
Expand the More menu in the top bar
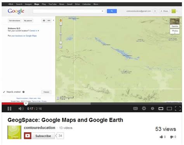tap(96, 4)
